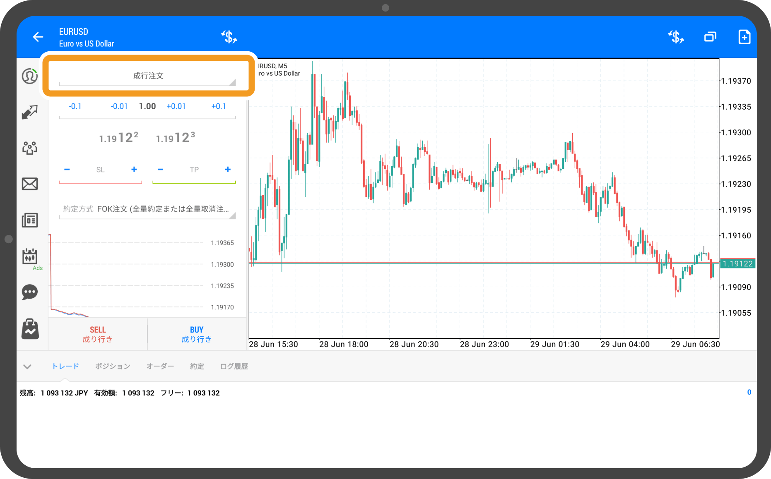The width and height of the screenshot is (771, 479).
Task: Tap the EURUSD symbol title in header
Action: coord(74,32)
